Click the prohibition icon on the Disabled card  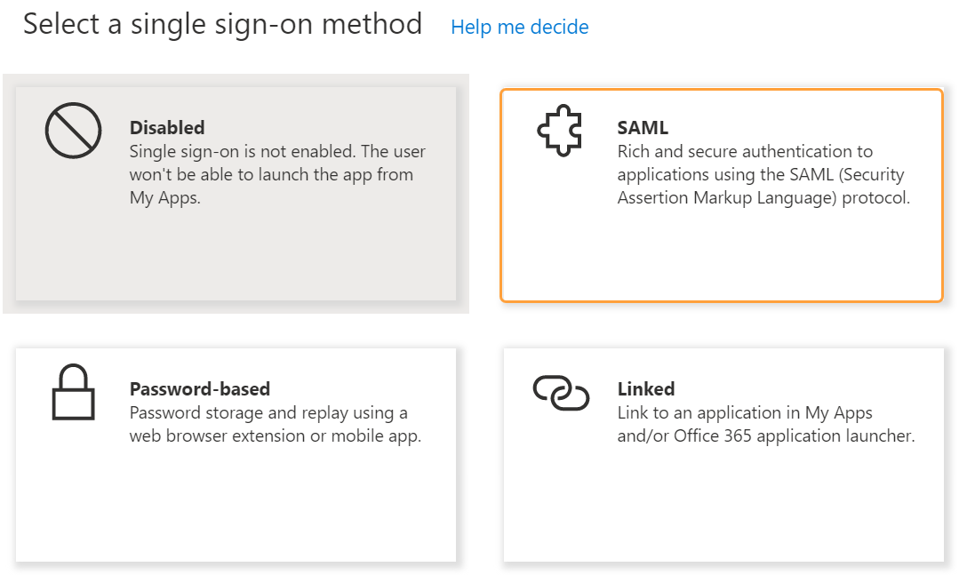73,131
